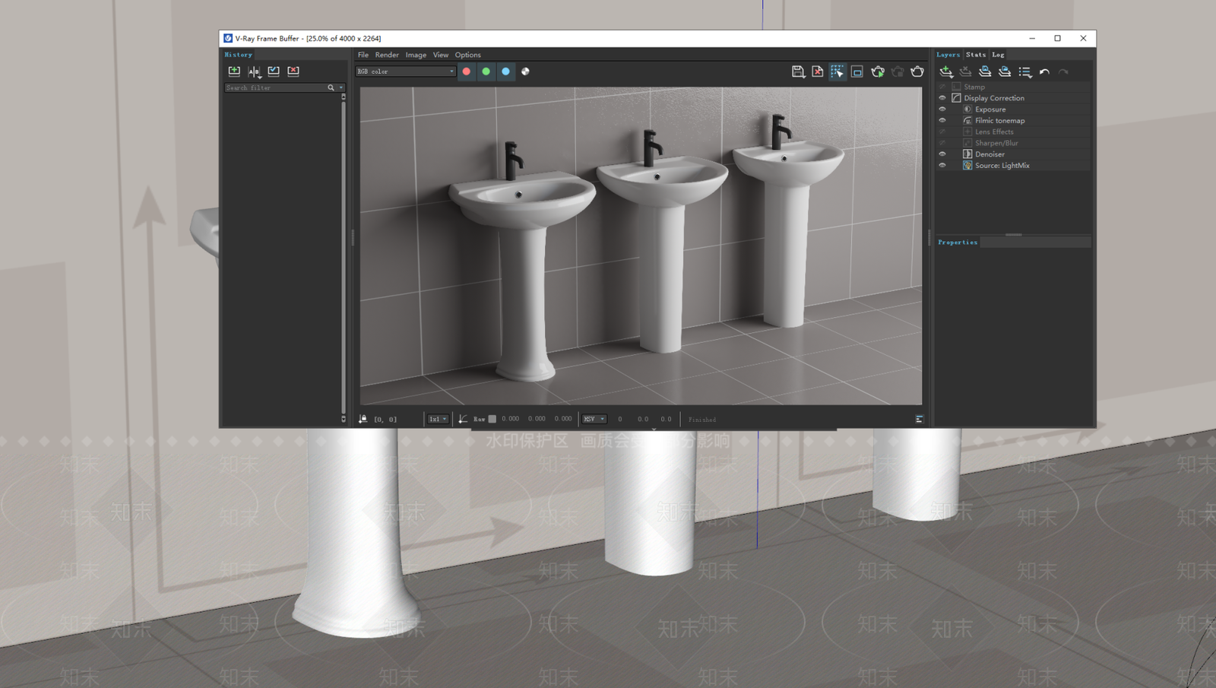1216x688 pixels.
Task: Open the search filter options arrow
Action: pos(341,87)
